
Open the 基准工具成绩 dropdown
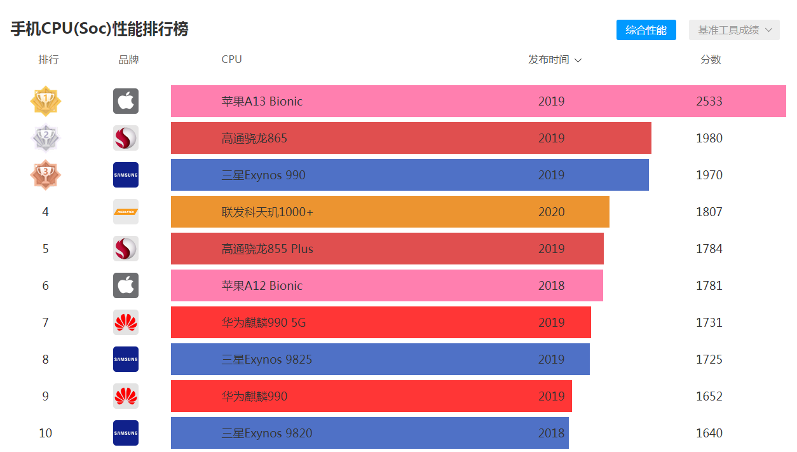point(734,30)
